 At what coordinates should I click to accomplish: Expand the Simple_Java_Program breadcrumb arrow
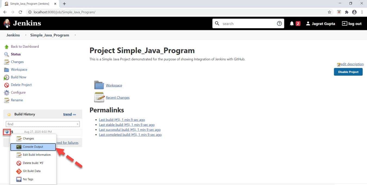[75, 35]
